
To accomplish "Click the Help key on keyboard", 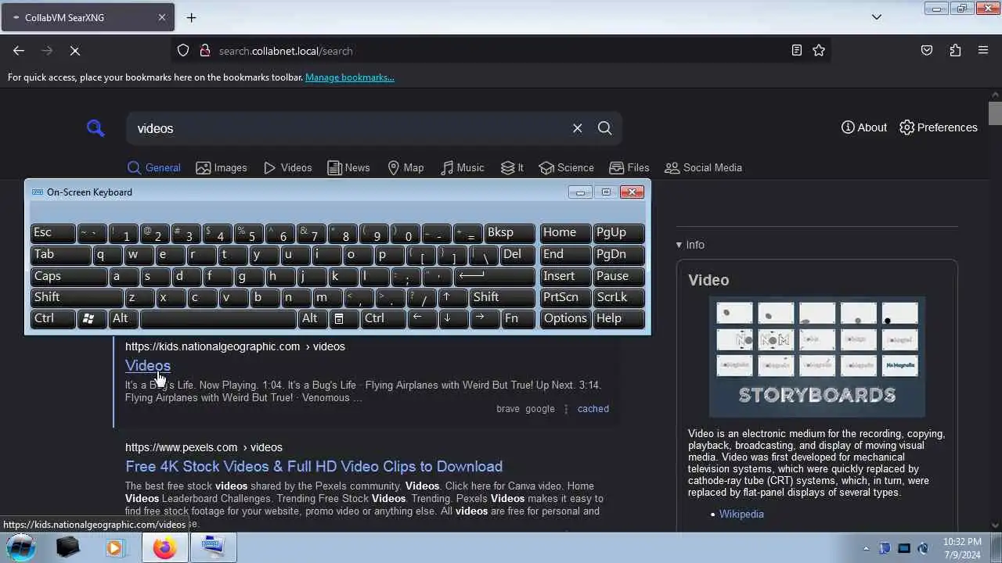I will click(619, 318).
